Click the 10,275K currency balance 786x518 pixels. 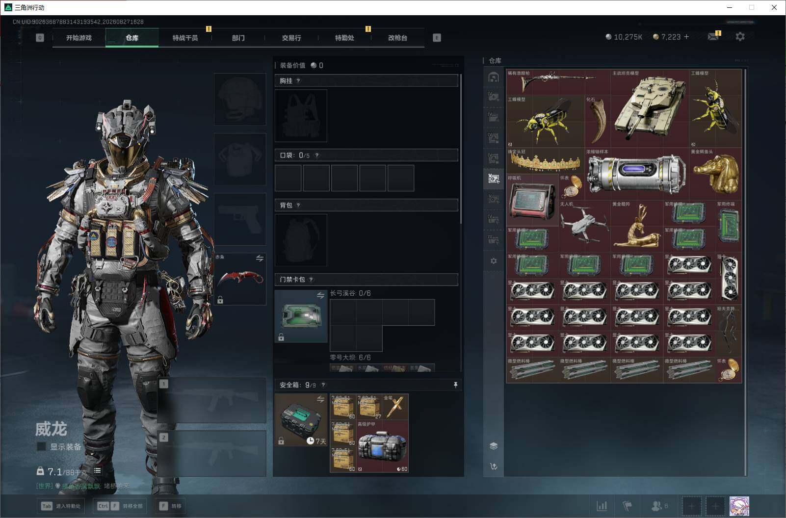[624, 37]
